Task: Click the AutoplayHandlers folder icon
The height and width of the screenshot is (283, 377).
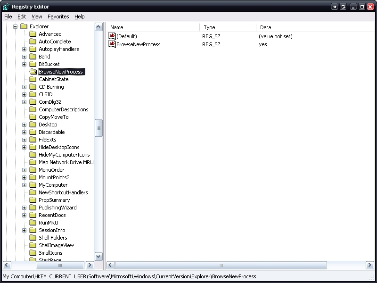Action: click(33, 49)
